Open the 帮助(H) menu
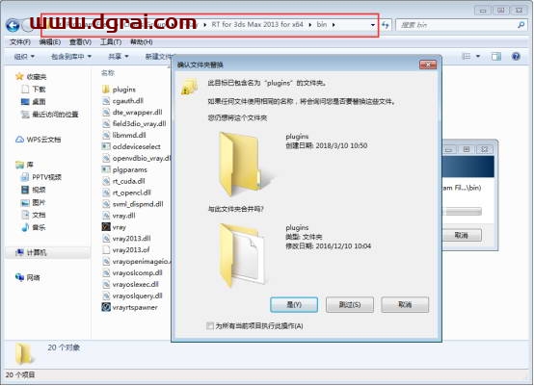 pos(142,42)
